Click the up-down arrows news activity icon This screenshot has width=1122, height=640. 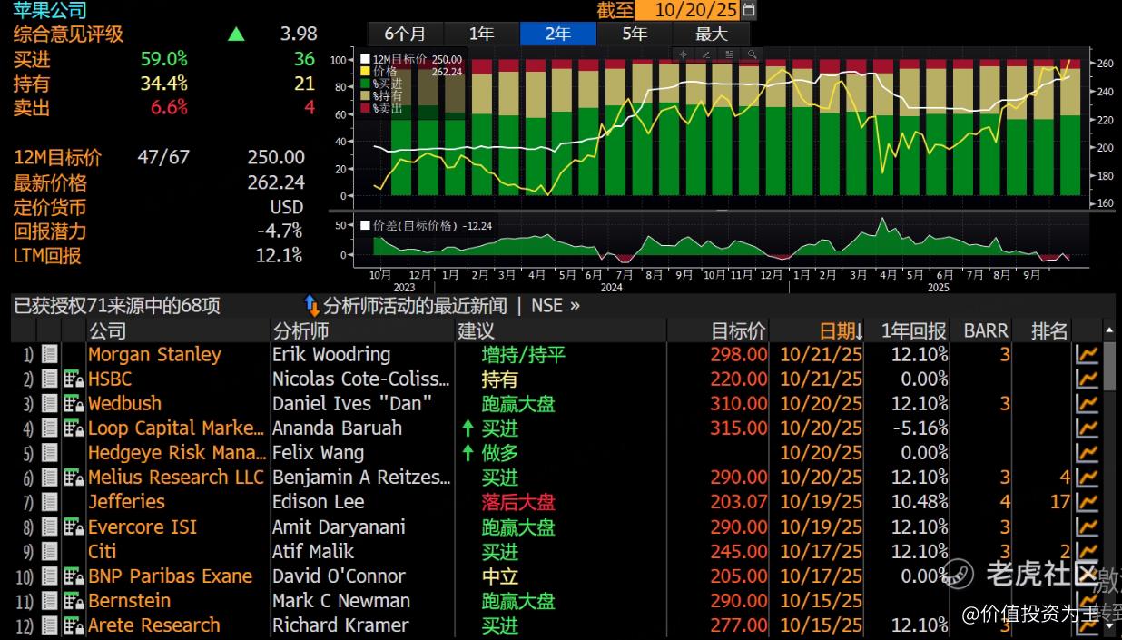click(x=311, y=305)
